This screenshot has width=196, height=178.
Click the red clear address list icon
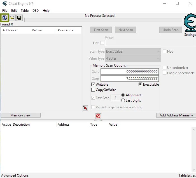(98, 116)
